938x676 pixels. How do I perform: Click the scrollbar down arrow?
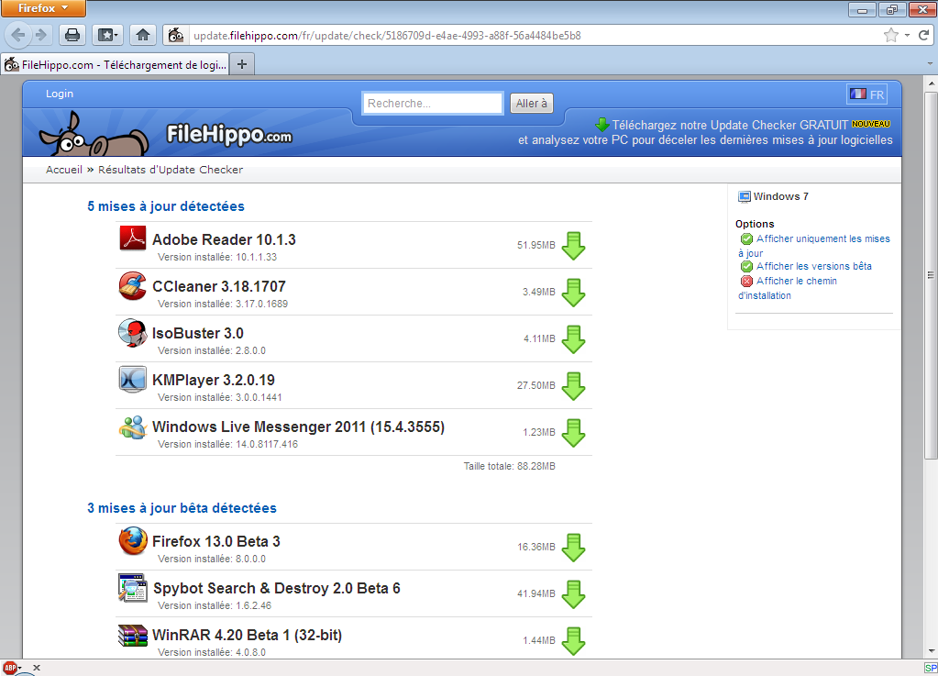pos(931,651)
